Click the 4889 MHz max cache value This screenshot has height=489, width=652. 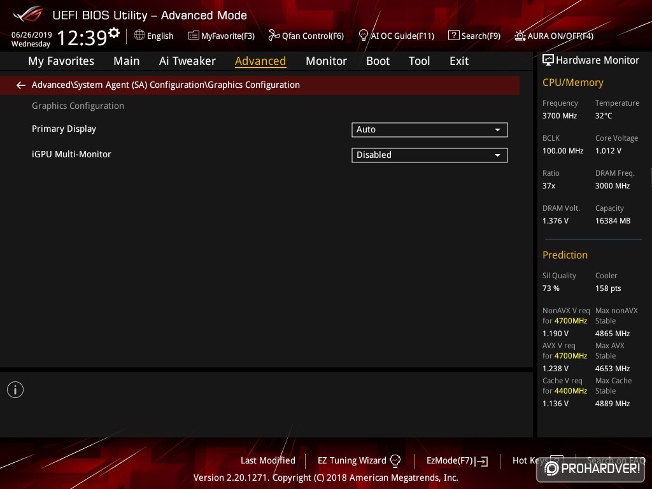[x=612, y=403]
